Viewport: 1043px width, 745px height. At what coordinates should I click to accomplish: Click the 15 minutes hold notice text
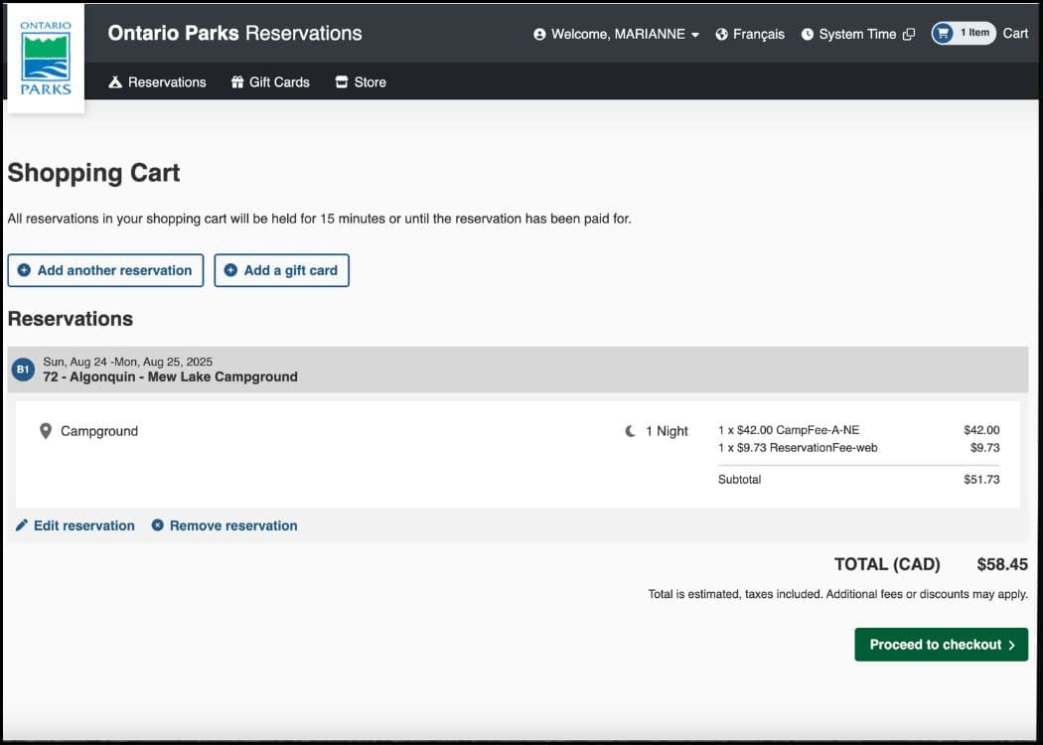(x=319, y=219)
